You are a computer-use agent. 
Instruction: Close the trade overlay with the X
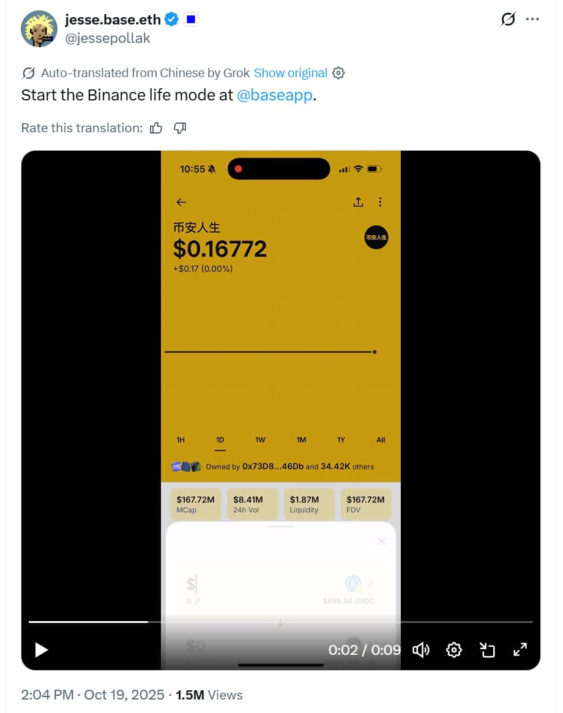click(x=381, y=541)
